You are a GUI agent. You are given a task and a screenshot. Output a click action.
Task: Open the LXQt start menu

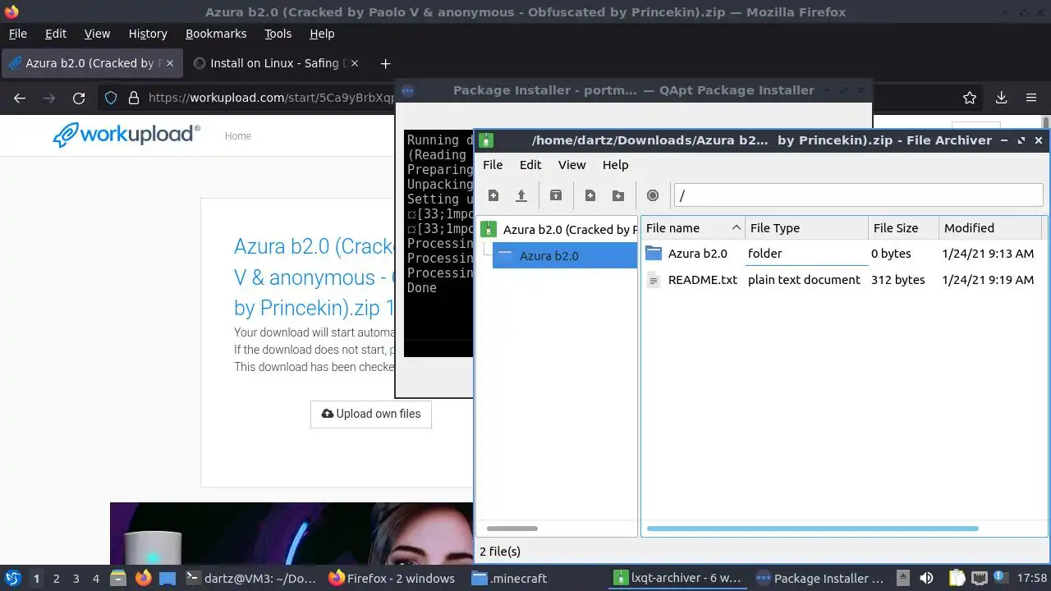pyautogui.click(x=13, y=579)
